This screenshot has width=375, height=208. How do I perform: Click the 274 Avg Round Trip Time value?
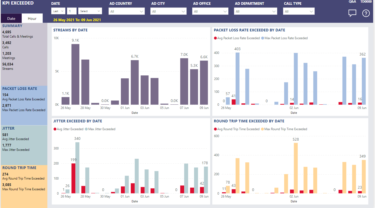click(x=5, y=174)
